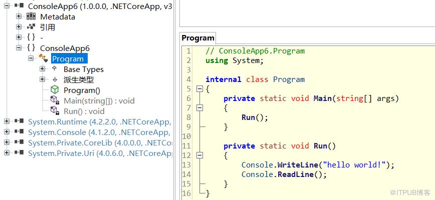Expand the 派生类型 derived types node
The height and width of the screenshot is (200, 435).
42,79
